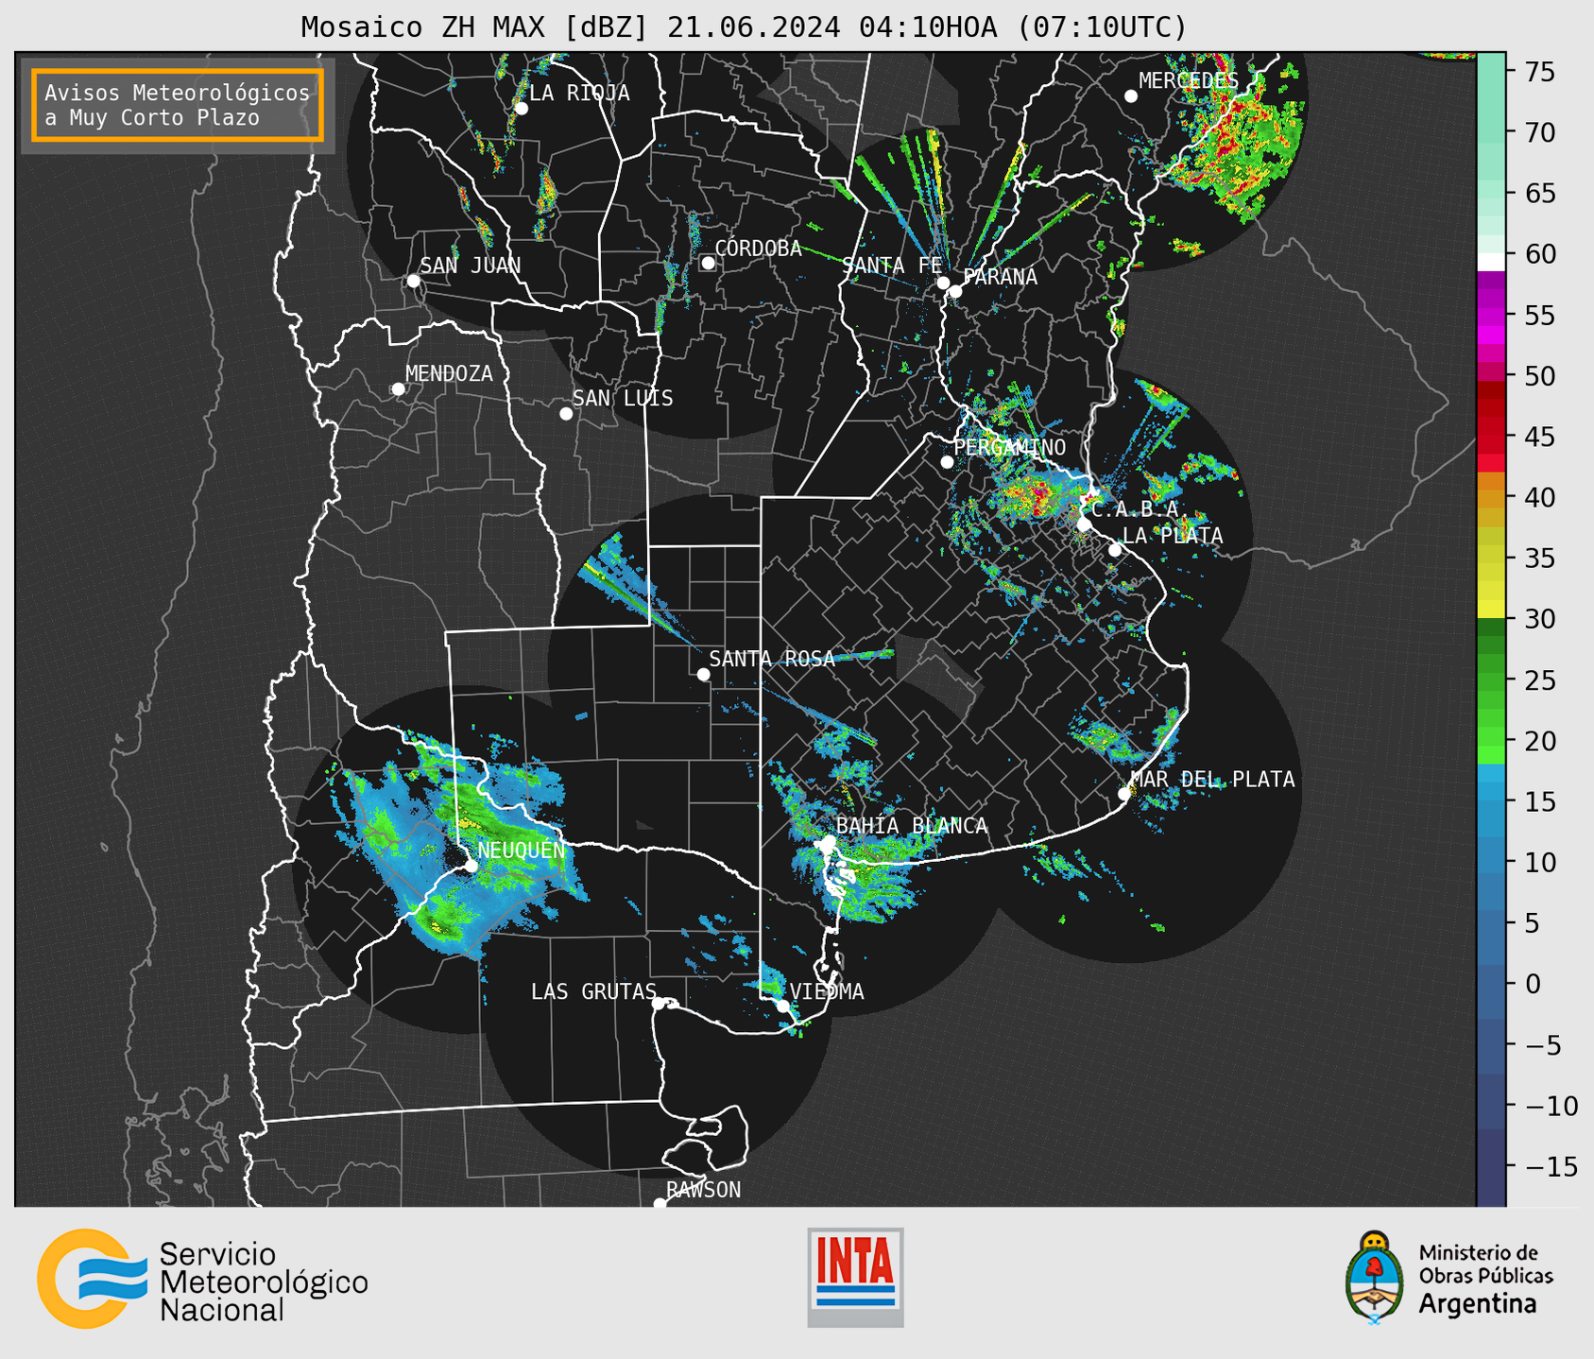
Task: Click the La Plata city marker dot
Action: (x=1115, y=550)
